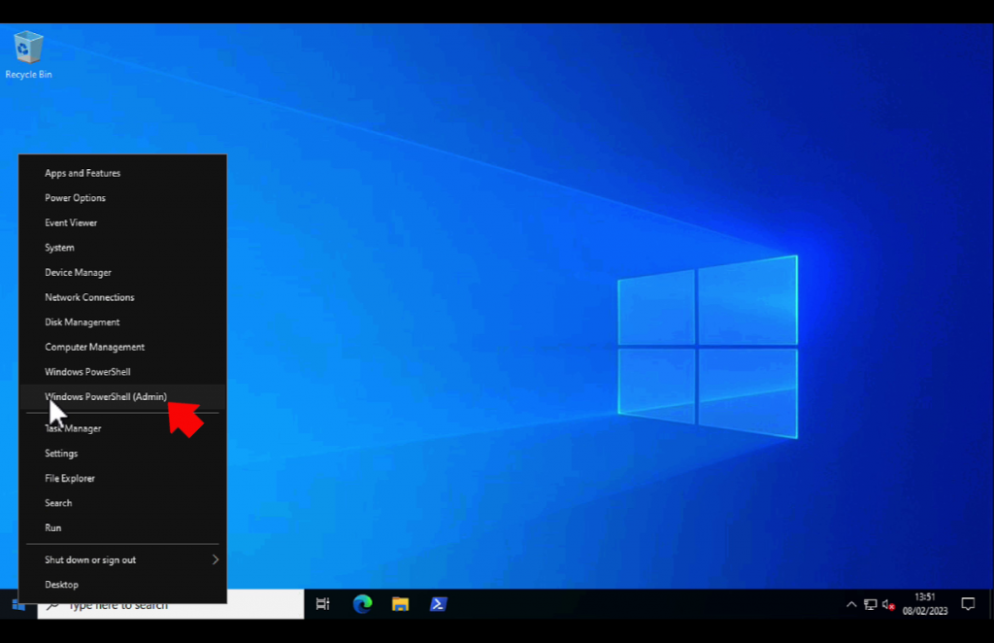Viewport: 994px width, 643px height.
Task: Click the network status tray icon
Action: coord(871,603)
